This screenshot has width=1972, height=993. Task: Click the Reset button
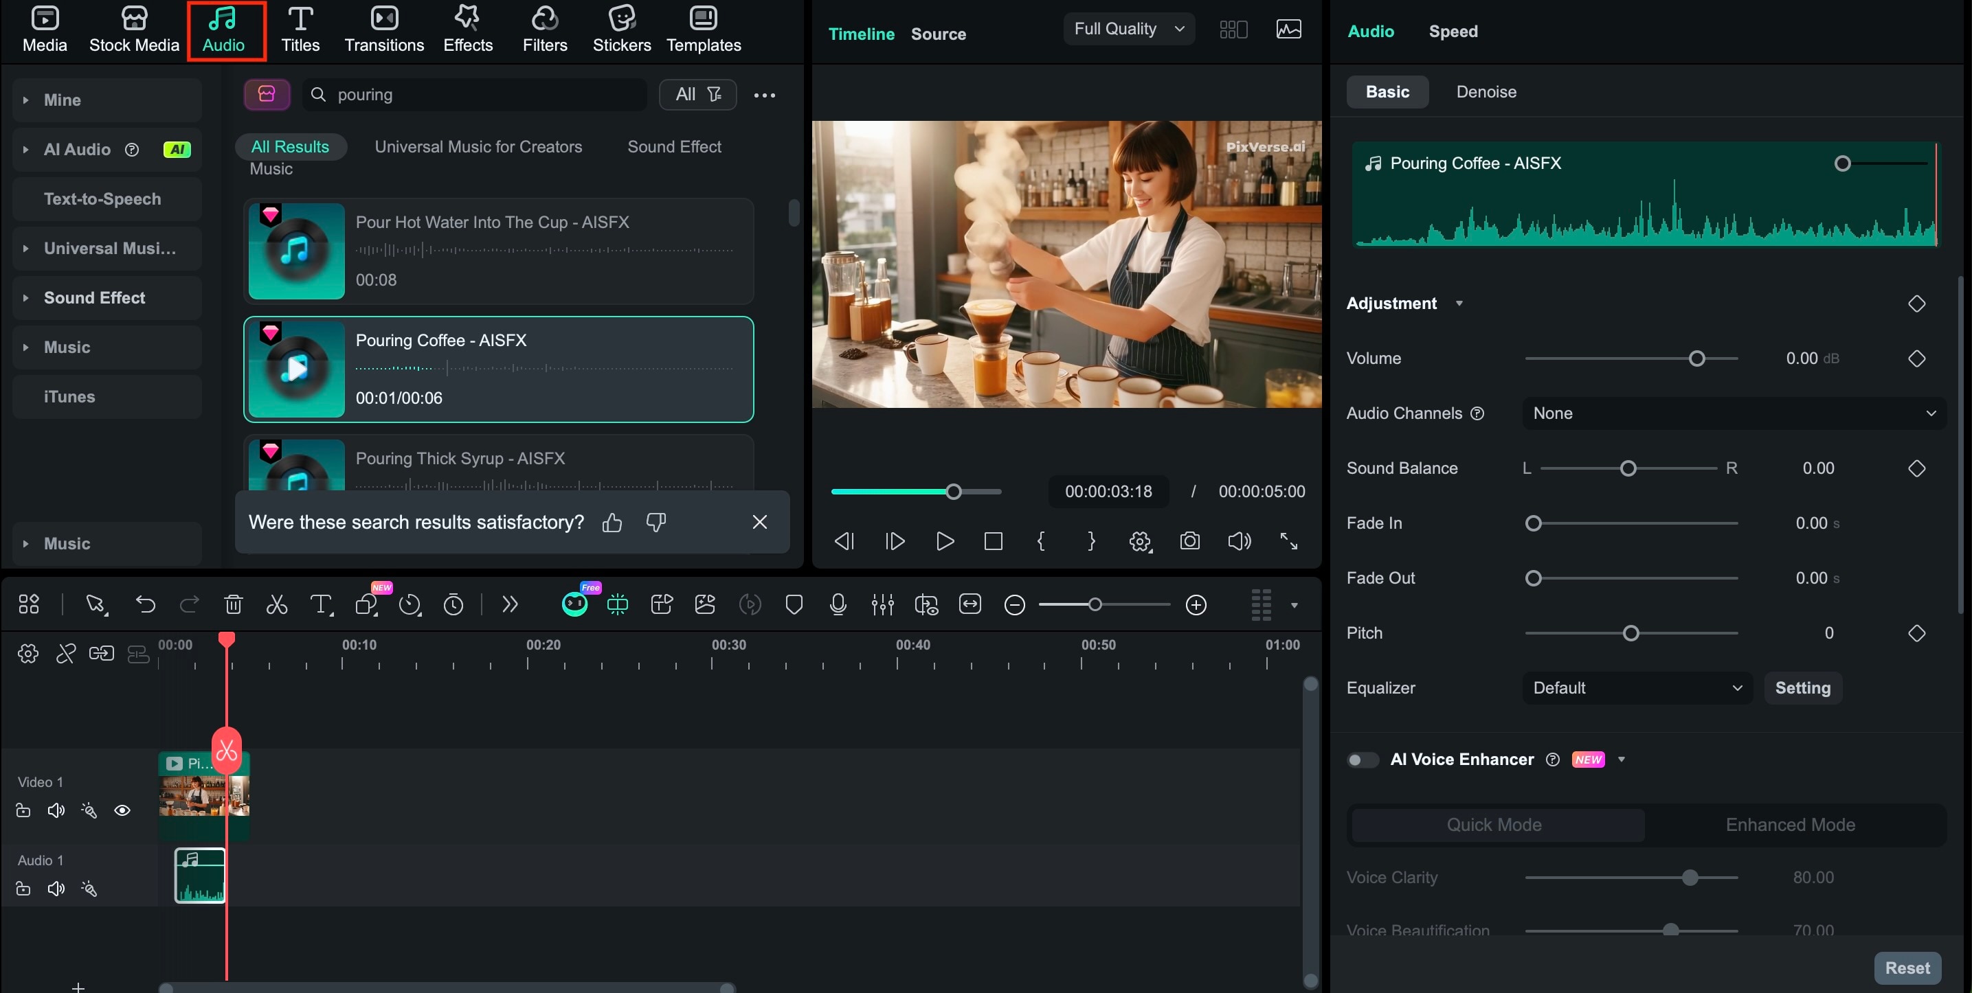1906,968
